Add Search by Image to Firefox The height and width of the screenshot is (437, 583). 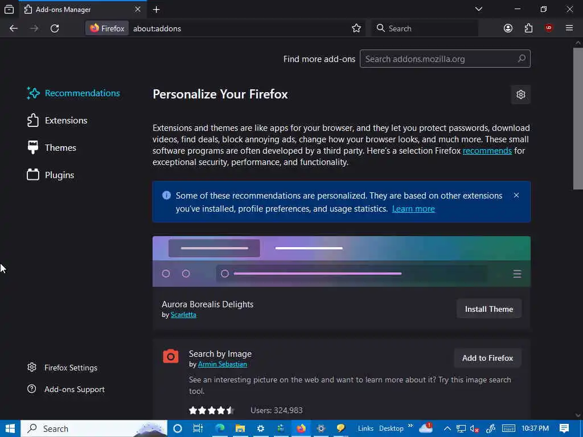(x=487, y=358)
